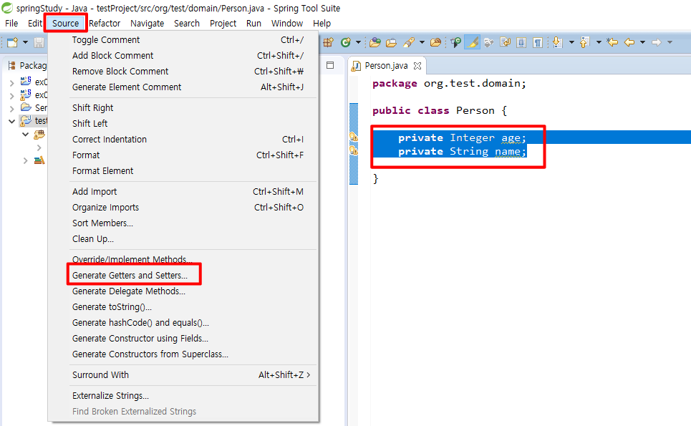Viewport: 691px width, 426px height.
Task: Open the Next Annotation dropdown arrow
Action: [571, 42]
